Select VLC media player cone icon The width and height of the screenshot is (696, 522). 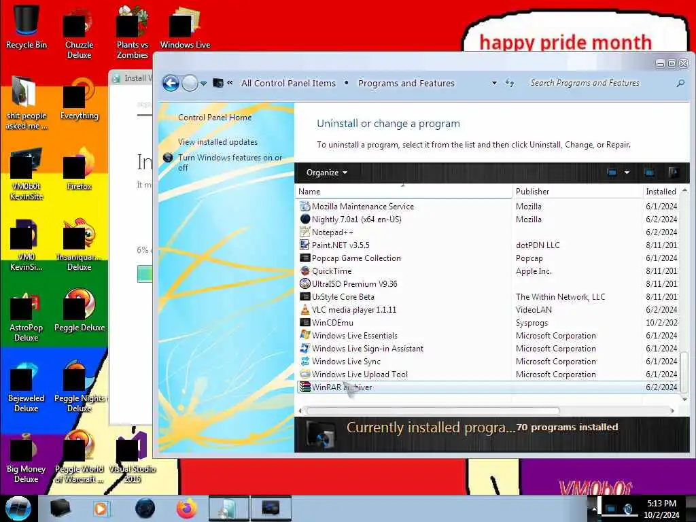coord(304,309)
